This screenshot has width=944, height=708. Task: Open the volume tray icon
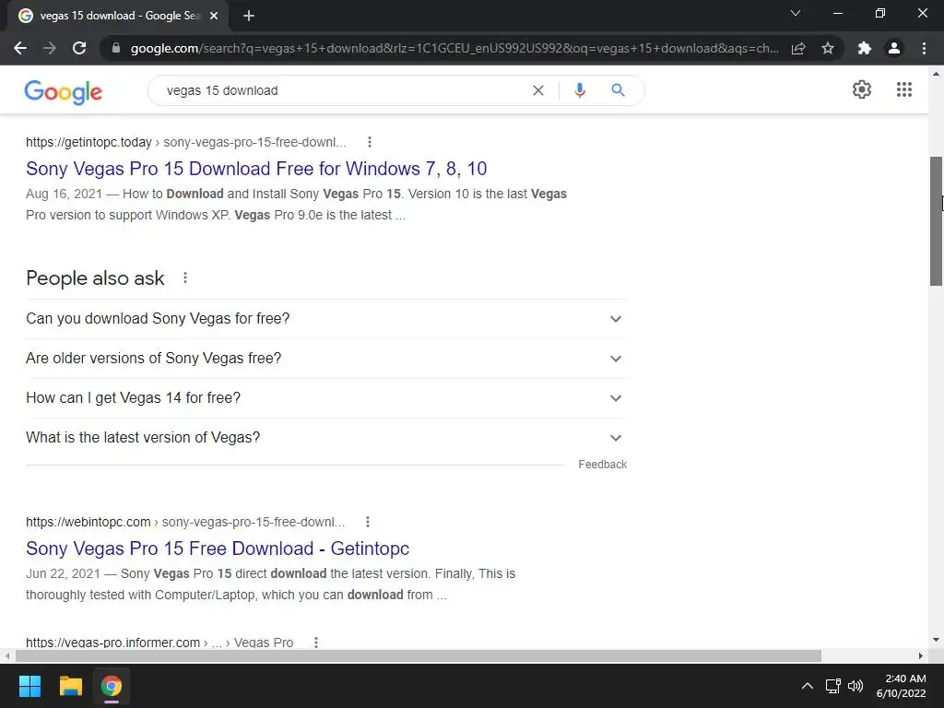pyautogui.click(x=855, y=686)
